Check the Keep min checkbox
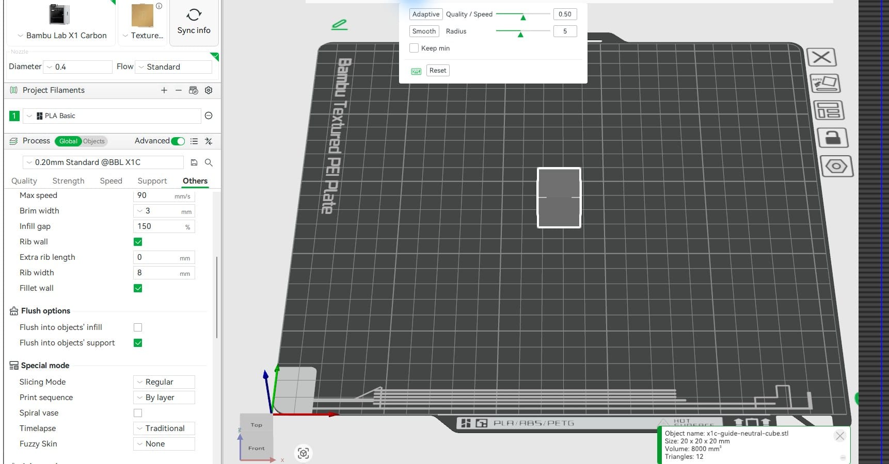Image resolution: width=889 pixels, height=464 pixels. click(414, 48)
